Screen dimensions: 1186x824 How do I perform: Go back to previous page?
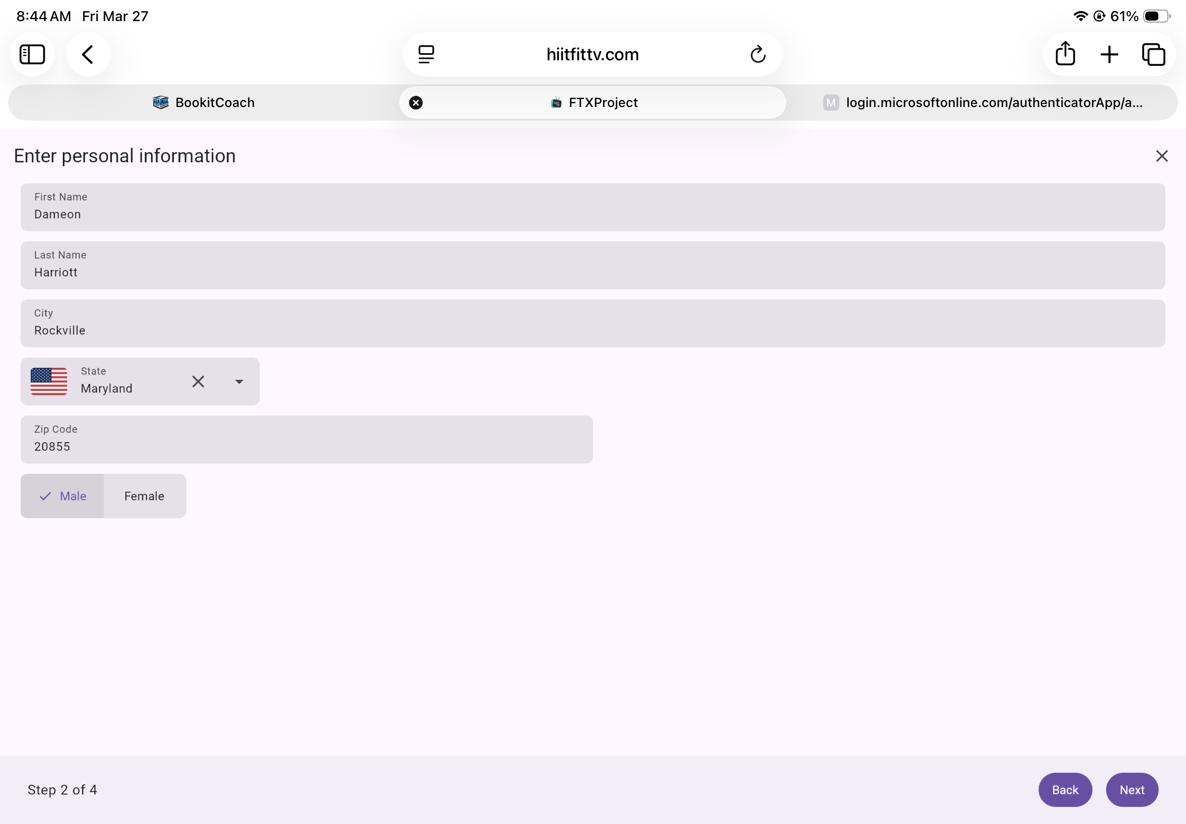tap(88, 54)
